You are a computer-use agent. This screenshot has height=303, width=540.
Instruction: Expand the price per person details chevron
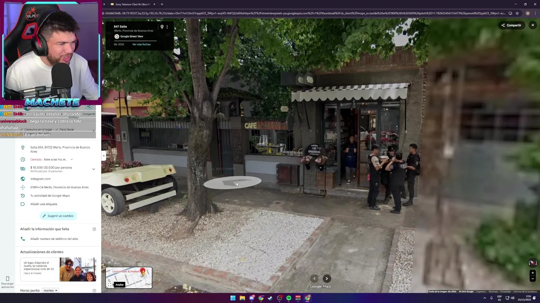pos(94,169)
